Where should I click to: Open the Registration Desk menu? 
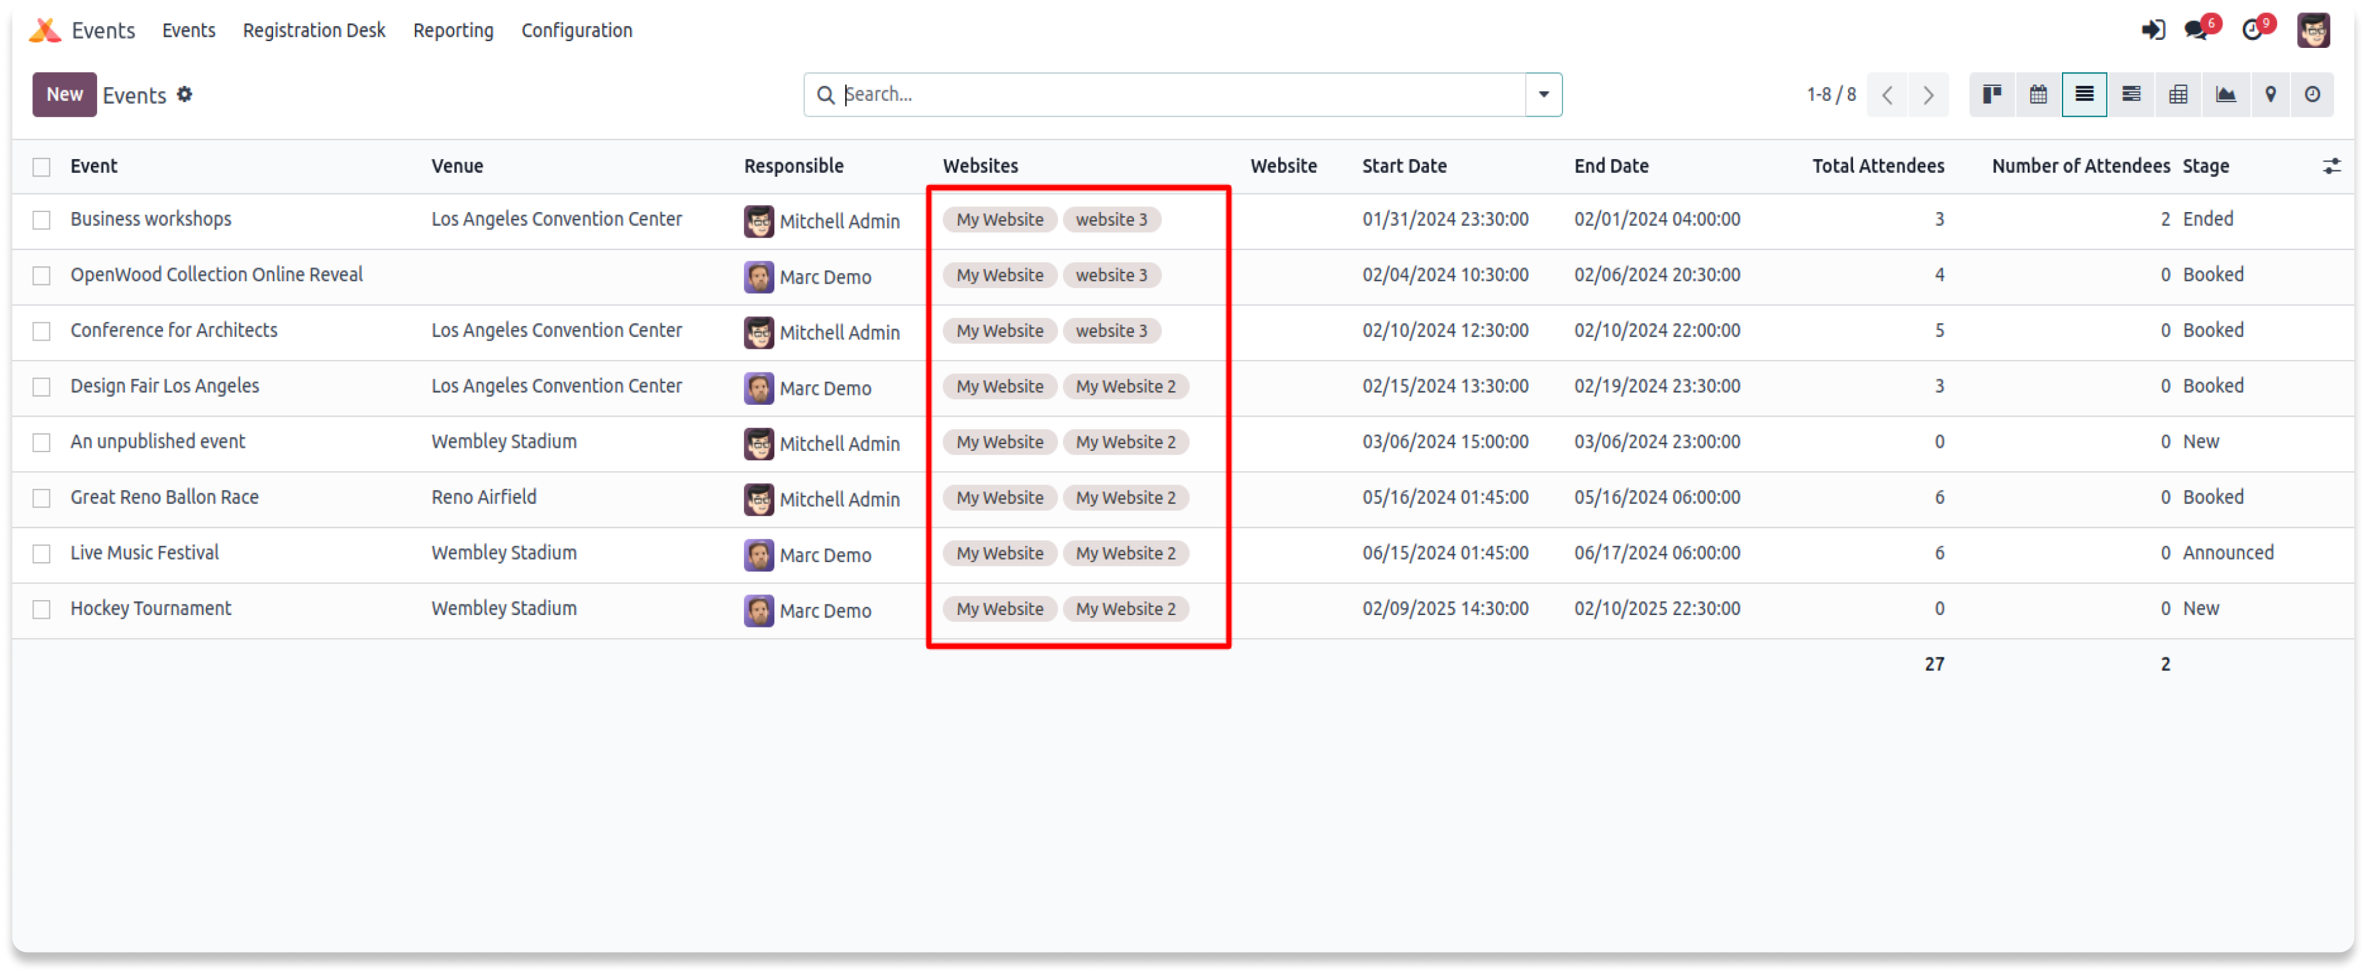313,30
